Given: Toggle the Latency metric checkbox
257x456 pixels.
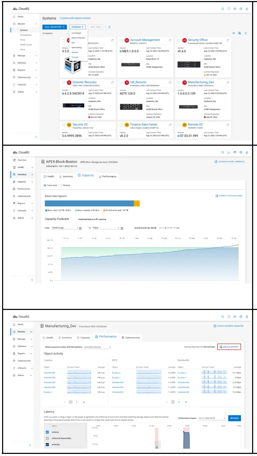Looking at the screenshot, I should (x=47, y=432).
